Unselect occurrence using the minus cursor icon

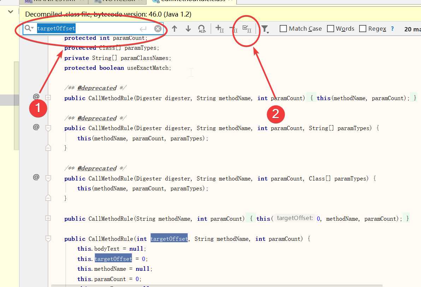click(x=233, y=29)
